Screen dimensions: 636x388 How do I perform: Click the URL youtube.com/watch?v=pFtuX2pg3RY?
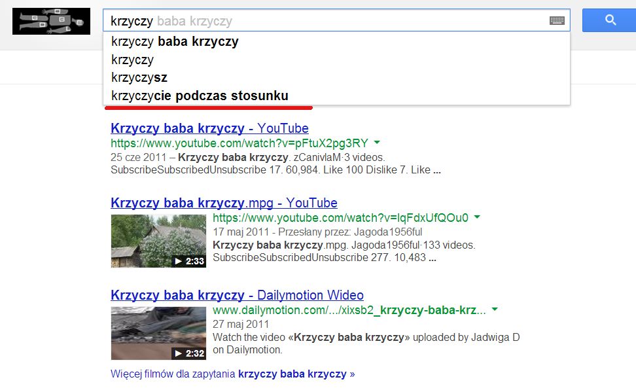click(239, 143)
